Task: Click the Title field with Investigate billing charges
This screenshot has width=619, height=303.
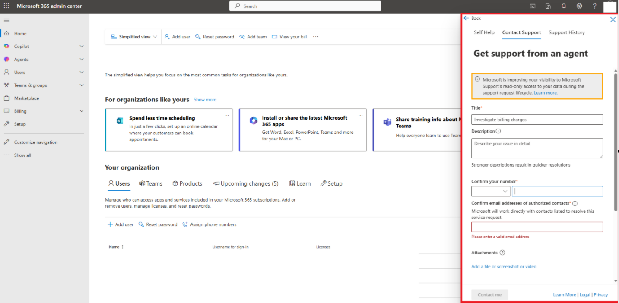Action: tap(537, 120)
